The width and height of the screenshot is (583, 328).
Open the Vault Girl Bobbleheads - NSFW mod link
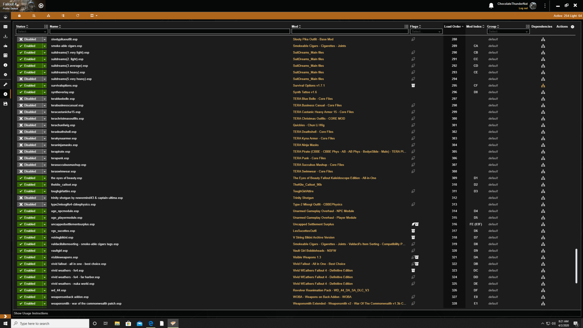314,251
